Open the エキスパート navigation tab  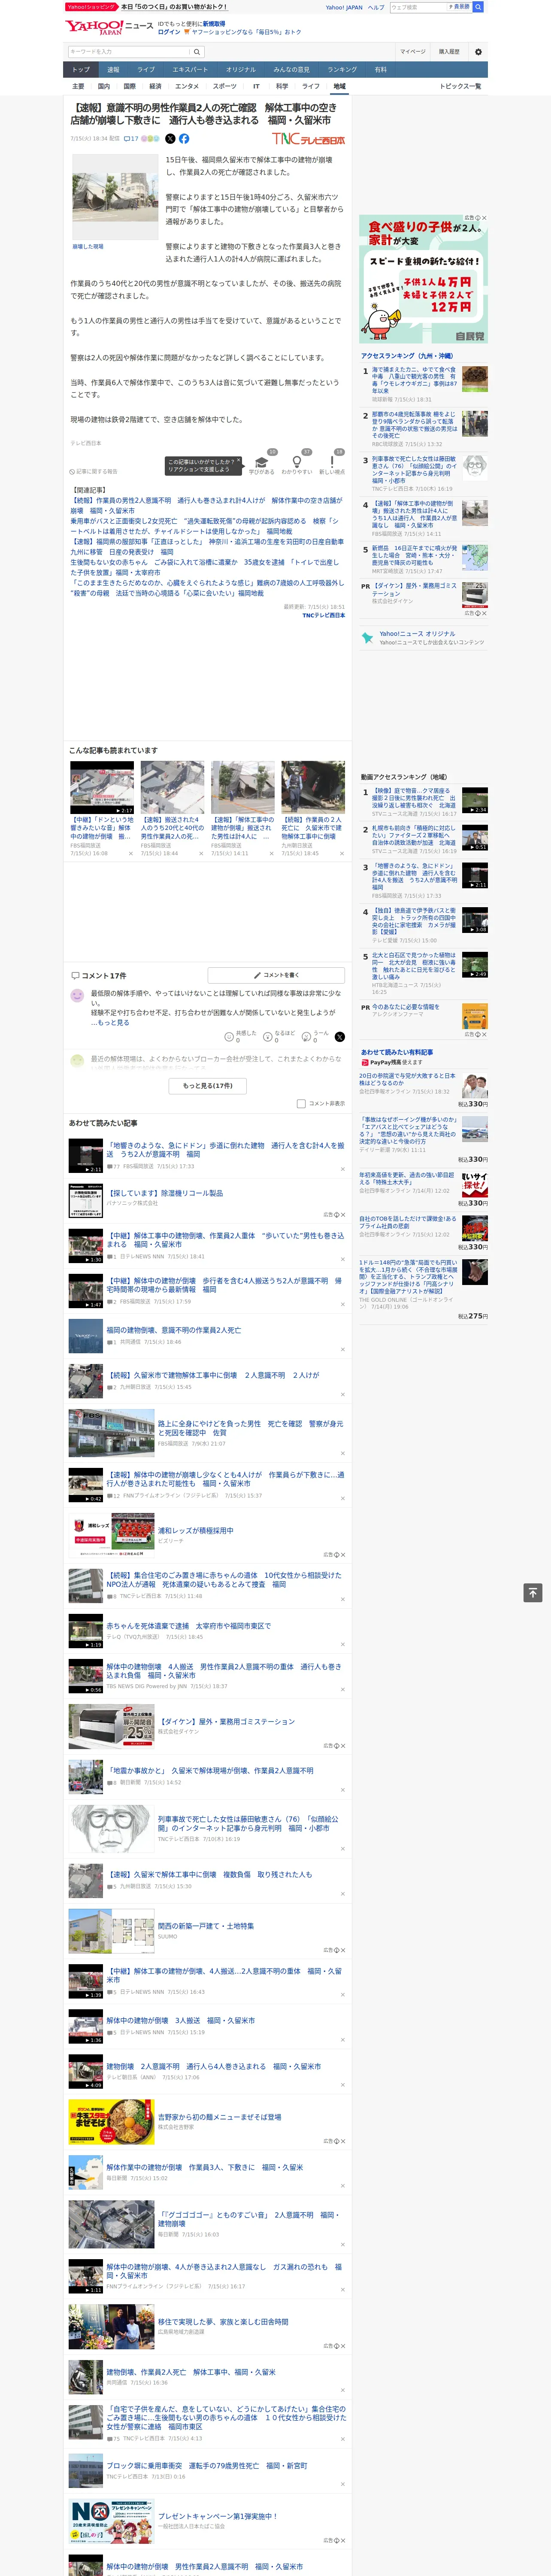(x=190, y=70)
